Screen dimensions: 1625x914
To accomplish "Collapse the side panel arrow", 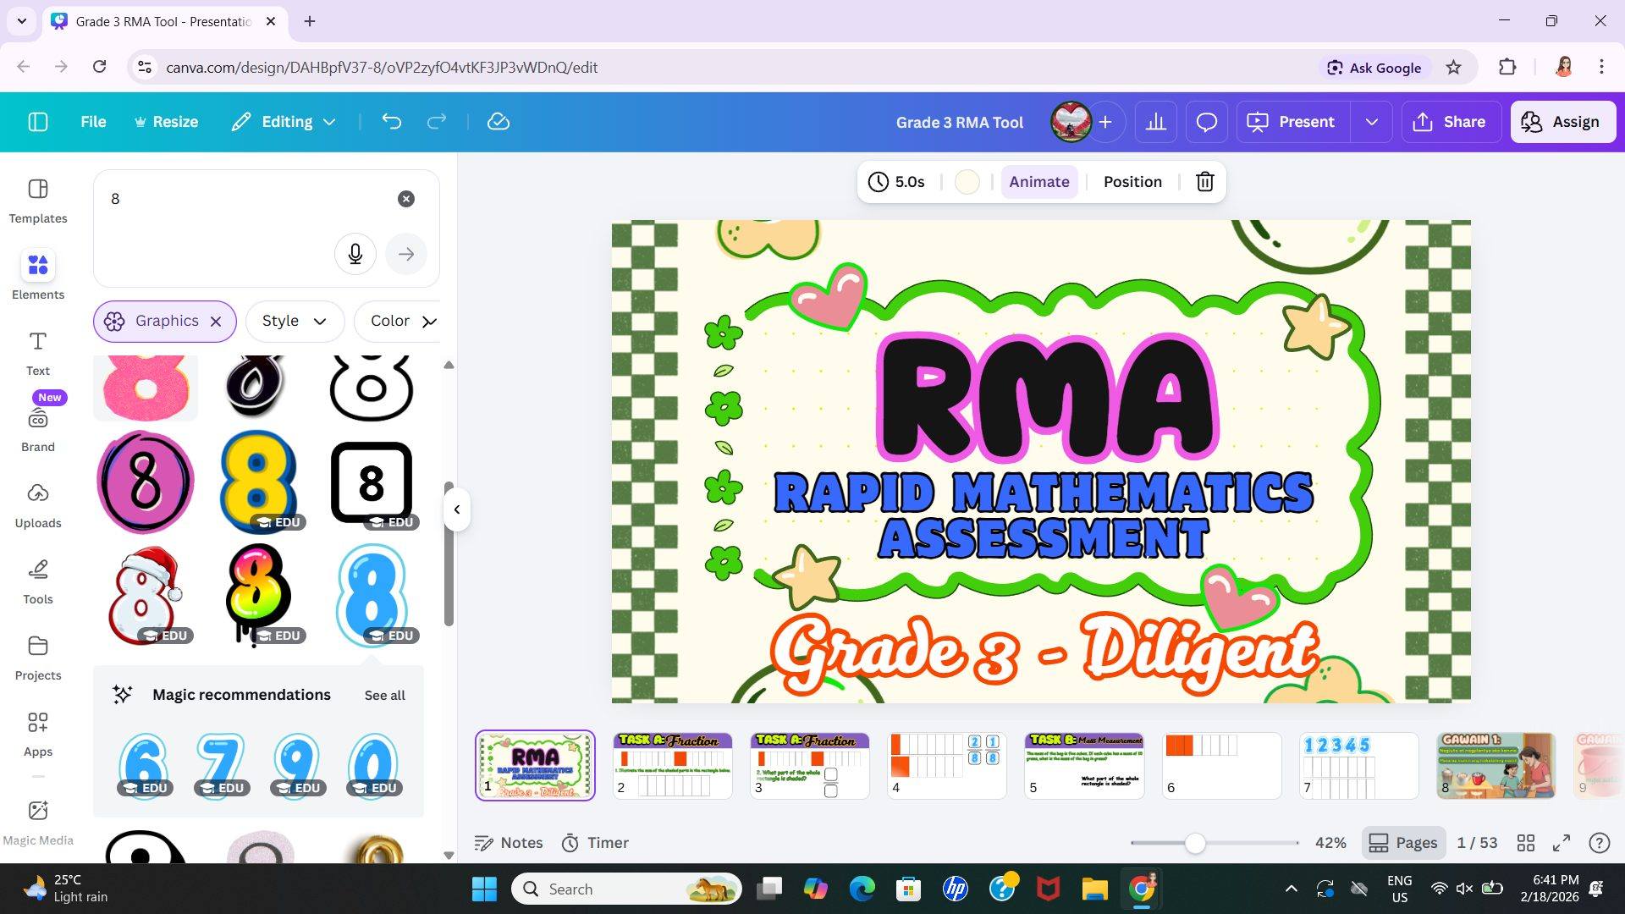I will coord(457,509).
